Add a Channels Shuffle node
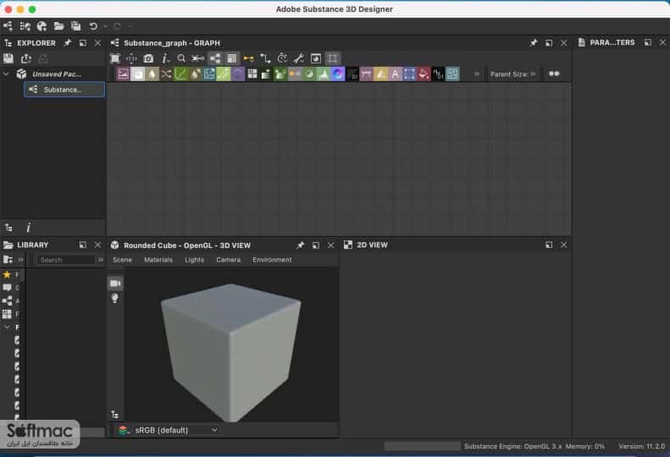This screenshot has height=457, width=670. tap(166, 74)
